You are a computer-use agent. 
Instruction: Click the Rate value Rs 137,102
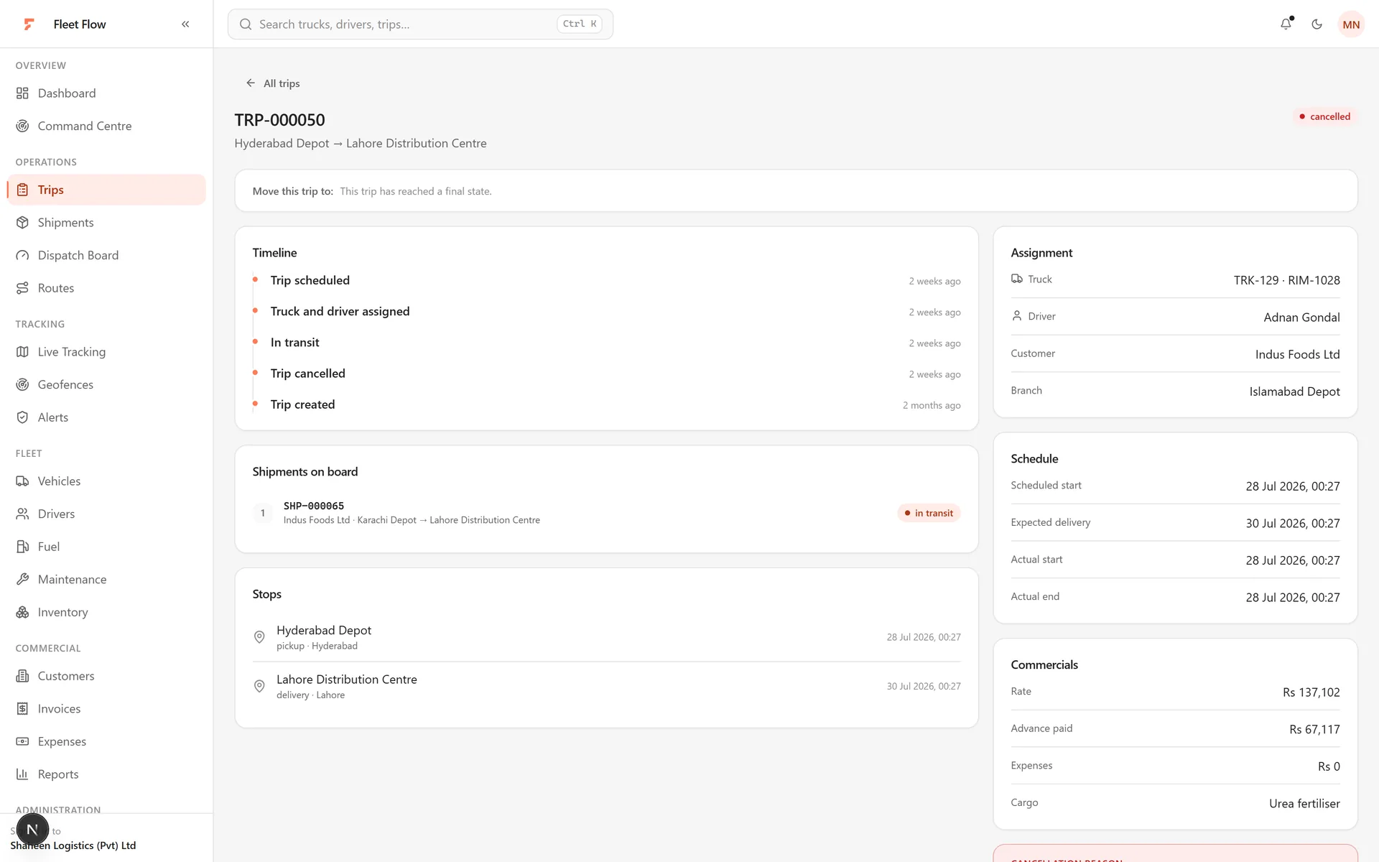click(1311, 692)
